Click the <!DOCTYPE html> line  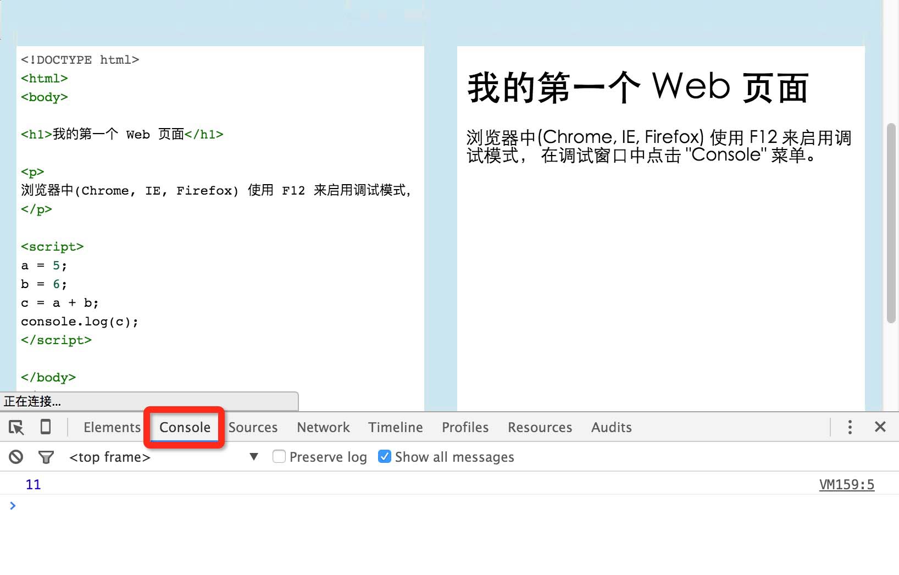coord(80,60)
